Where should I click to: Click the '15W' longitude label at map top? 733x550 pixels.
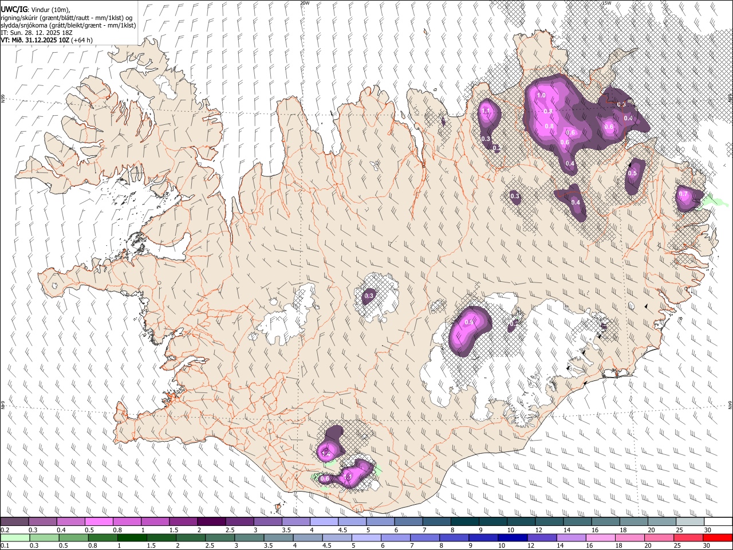click(x=606, y=3)
